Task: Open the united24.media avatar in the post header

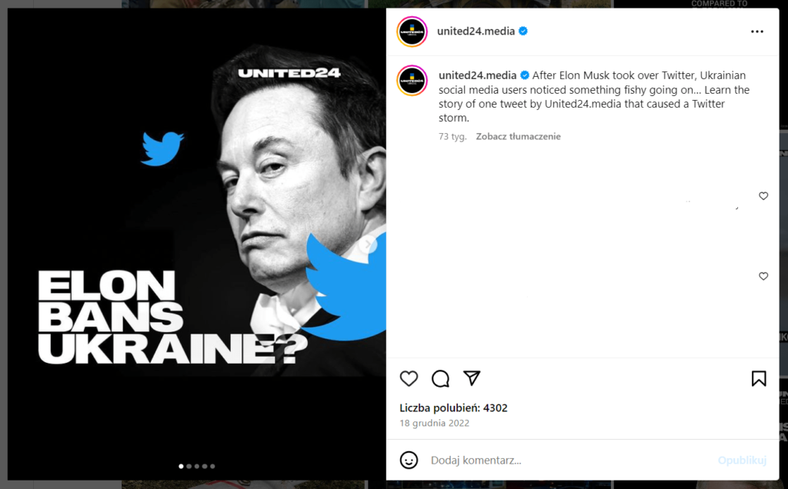Action: click(412, 32)
